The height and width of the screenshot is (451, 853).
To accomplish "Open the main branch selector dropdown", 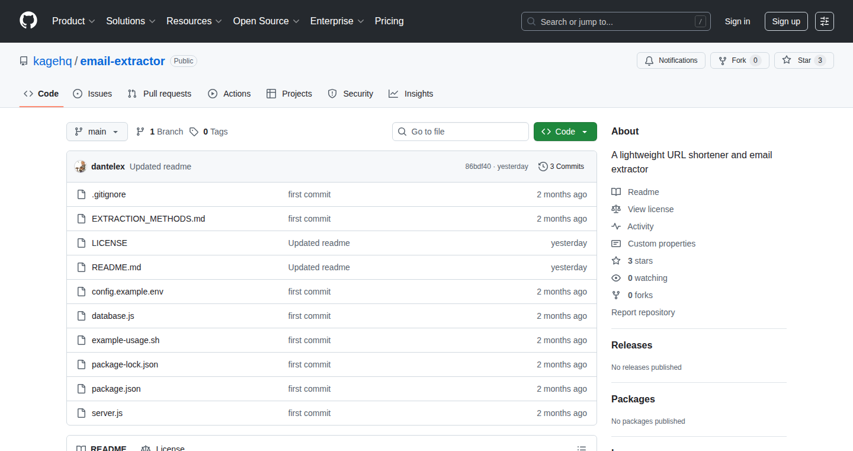I will pos(97,132).
